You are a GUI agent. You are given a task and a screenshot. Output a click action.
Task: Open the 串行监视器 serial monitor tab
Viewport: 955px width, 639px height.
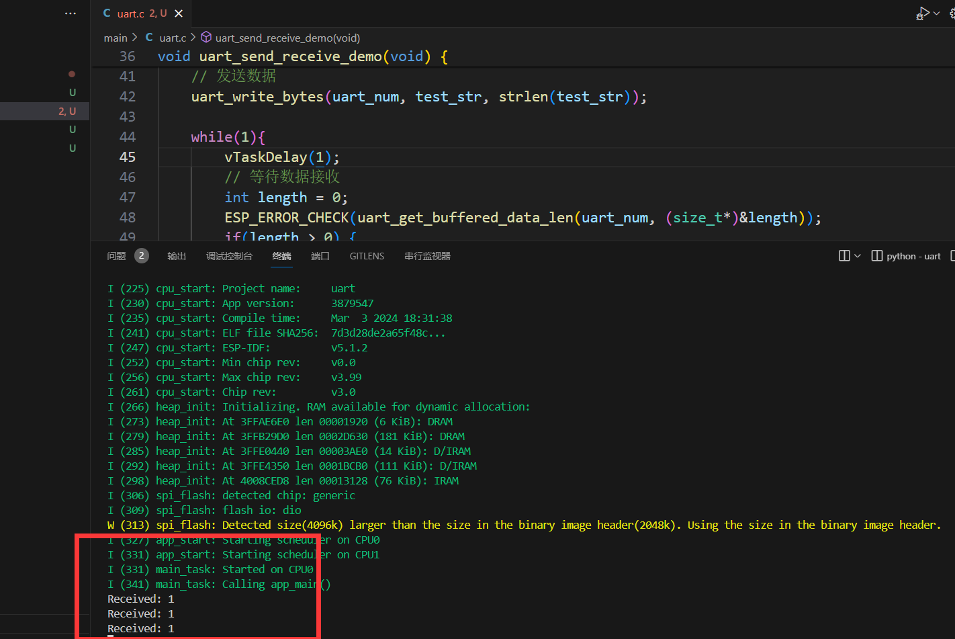click(x=427, y=256)
